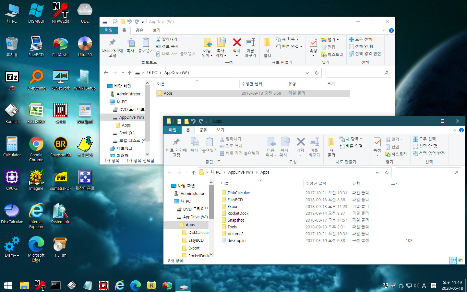Select Boot (X:) in AppDrive window tree
Viewport: 467px width, 292px height.
point(126,133)
